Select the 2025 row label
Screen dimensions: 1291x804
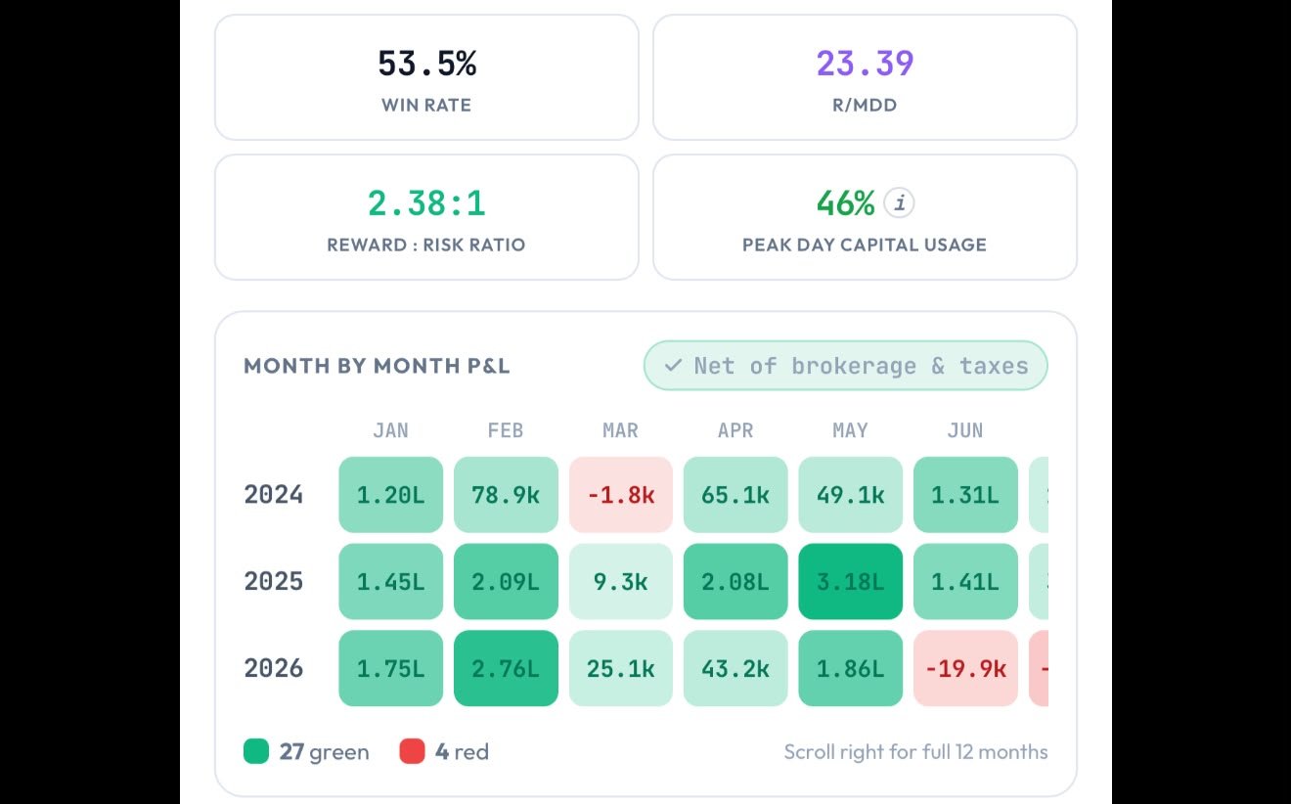[x=274, y=582]
